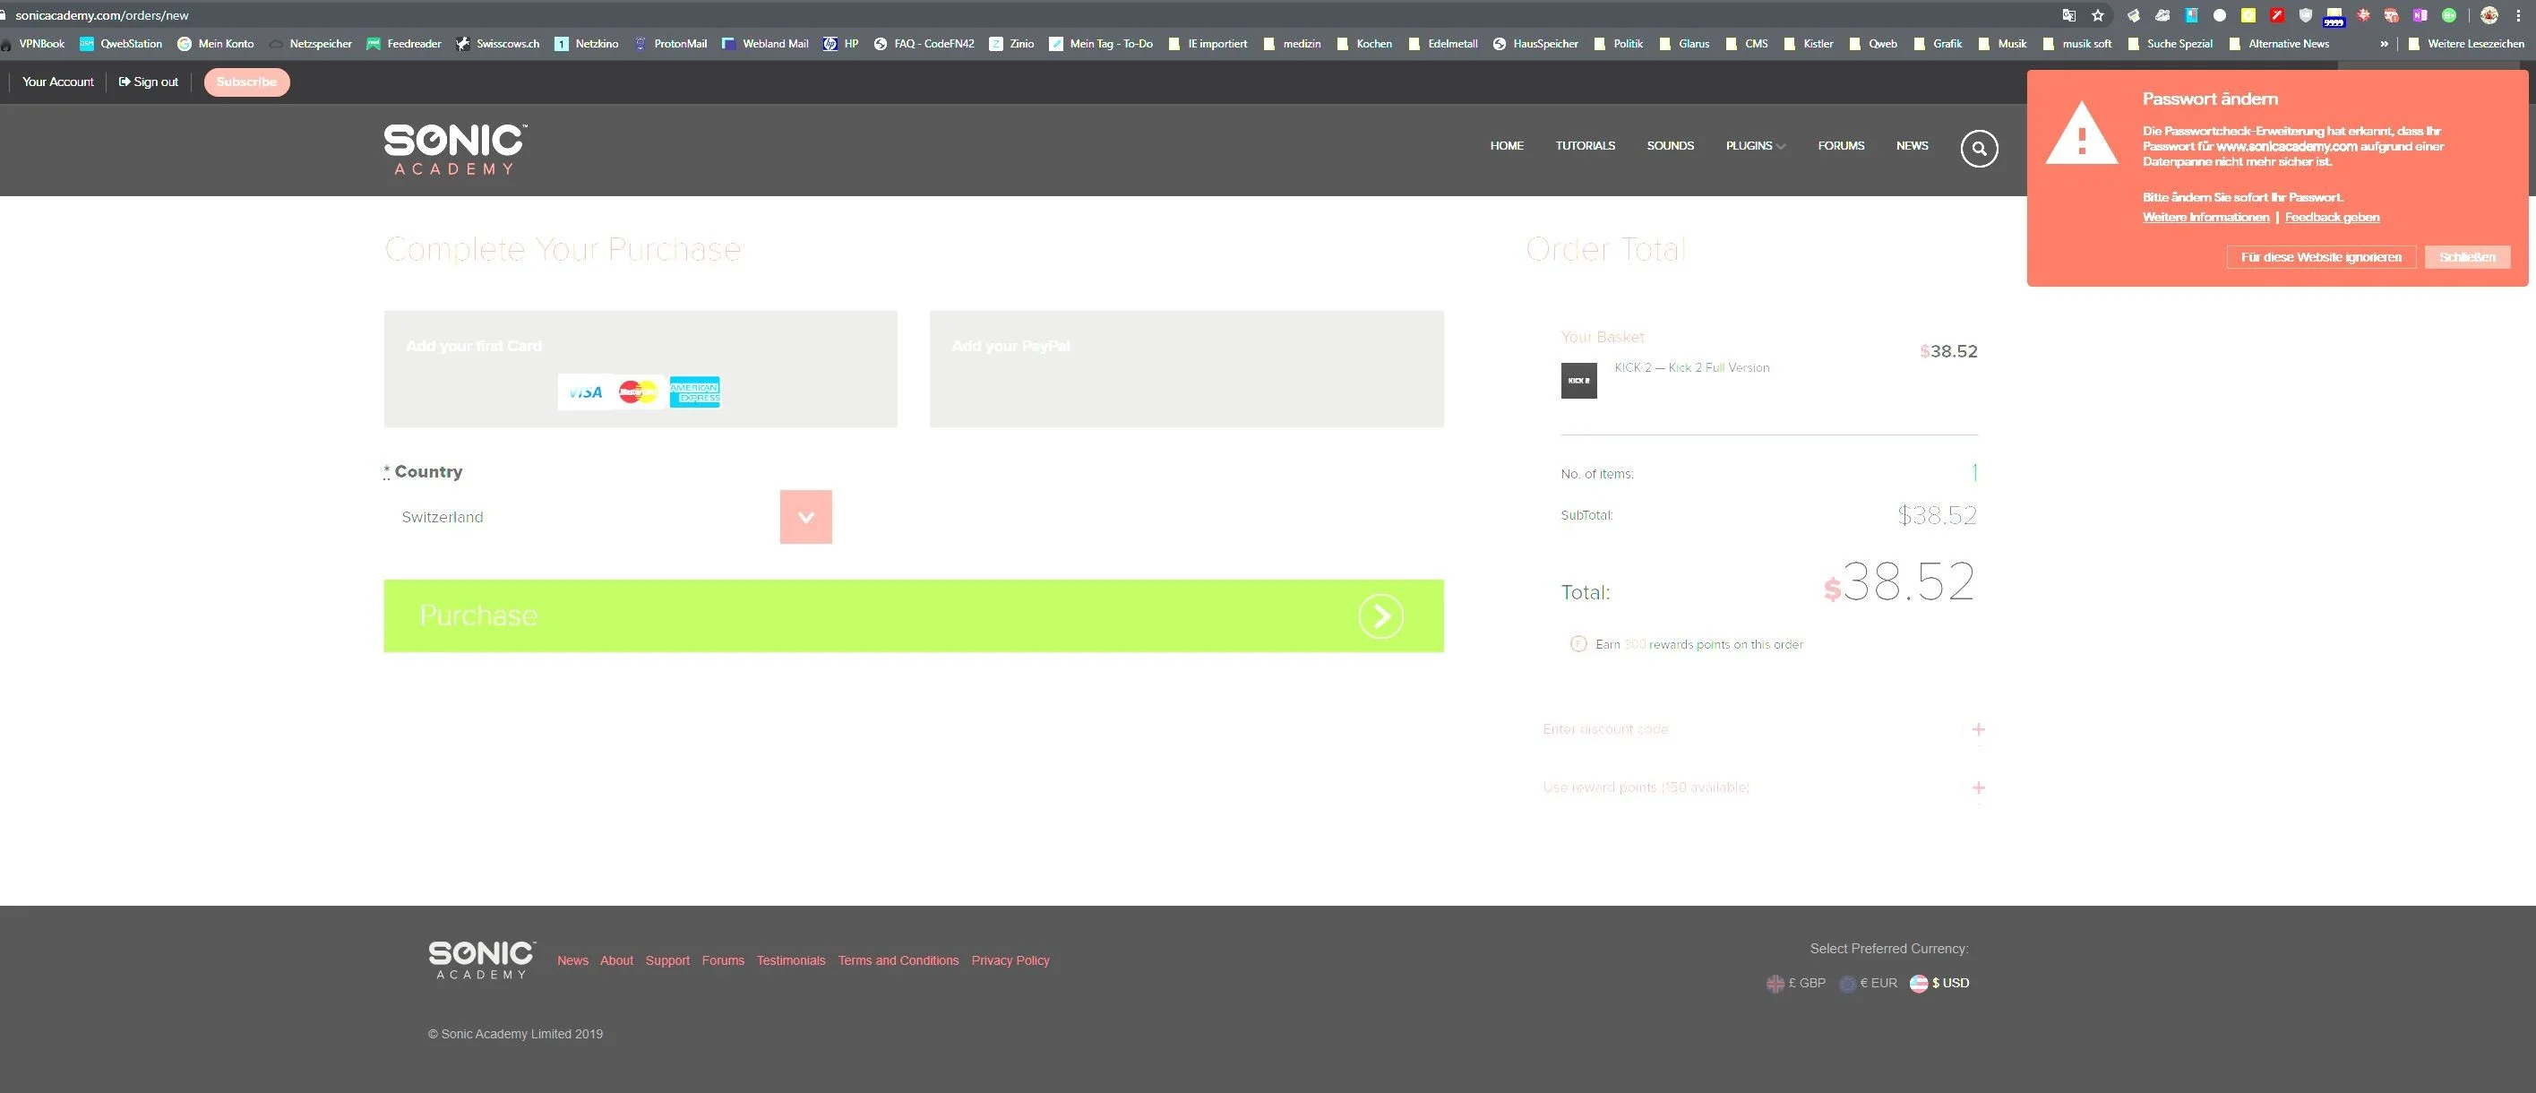
Task: Open the Tutorials menu item
Action: point(1585,146)
